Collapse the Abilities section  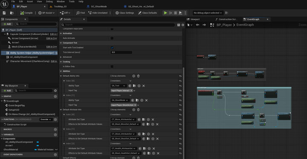point(61,71)
